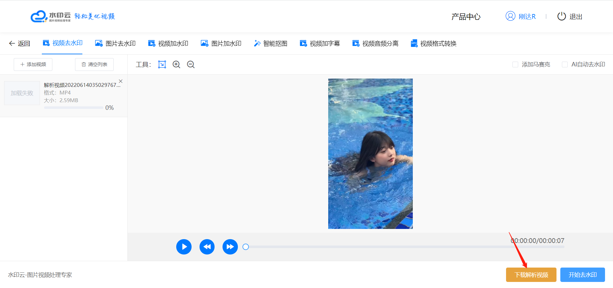Click the zoom out magnifier icon
The width and height of the screenshot is (613, 288).
[191, 64]
